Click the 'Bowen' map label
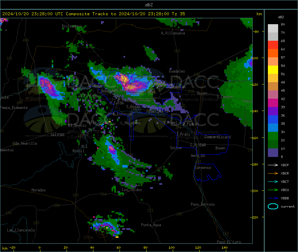This screenshot has width=298, height=252. (220, 148)
